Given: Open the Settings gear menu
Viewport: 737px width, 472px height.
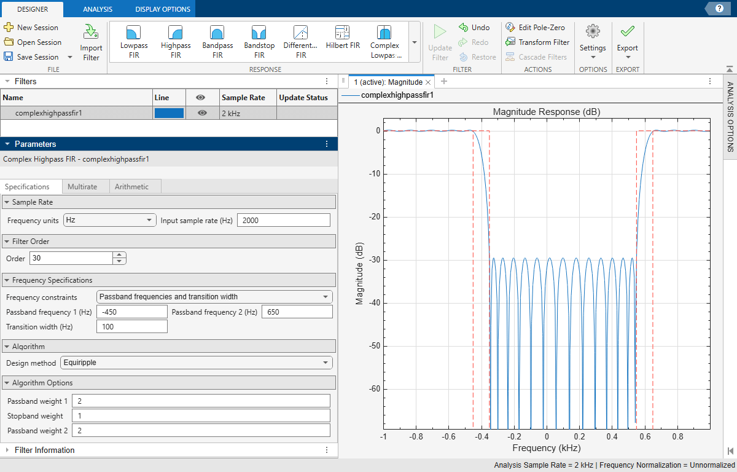Looking at the screenshot, I should 593,42.
